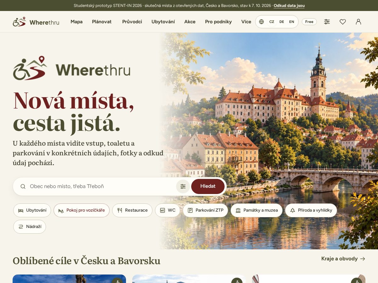
Task: Open saved favorites heart icon
Action: (x=343, y=22)
